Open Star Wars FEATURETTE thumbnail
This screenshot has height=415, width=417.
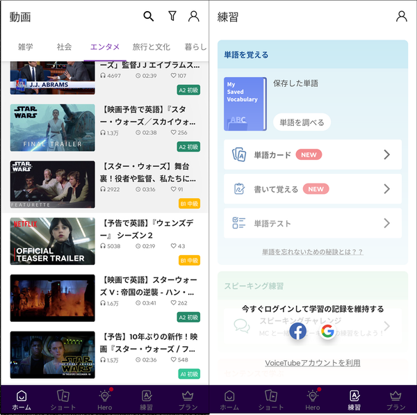[52, 184]
